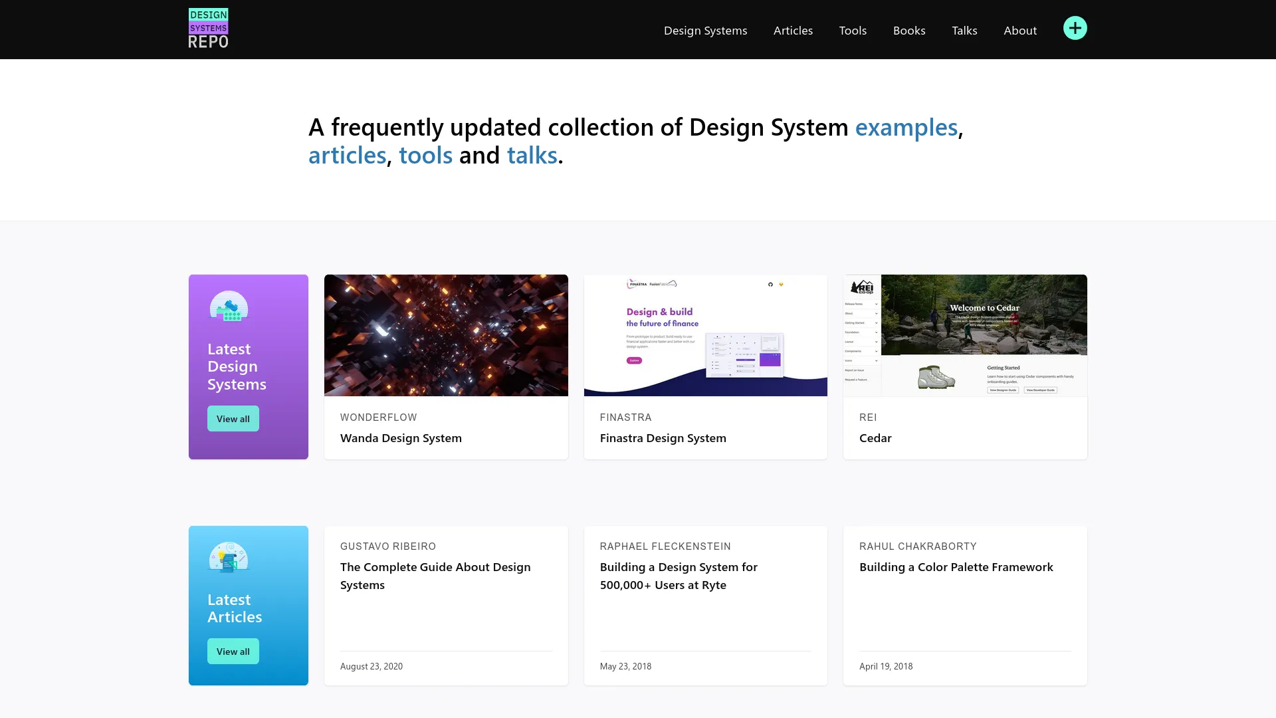Image resolution: width=1276 pixels, height=718 pixels.
Task: Click the FINASTRA label
Action: point(626,418)
